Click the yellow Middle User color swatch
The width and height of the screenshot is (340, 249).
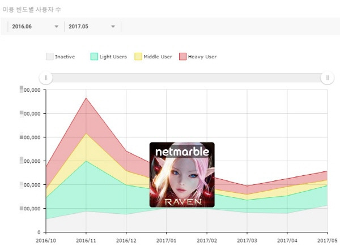138,57
